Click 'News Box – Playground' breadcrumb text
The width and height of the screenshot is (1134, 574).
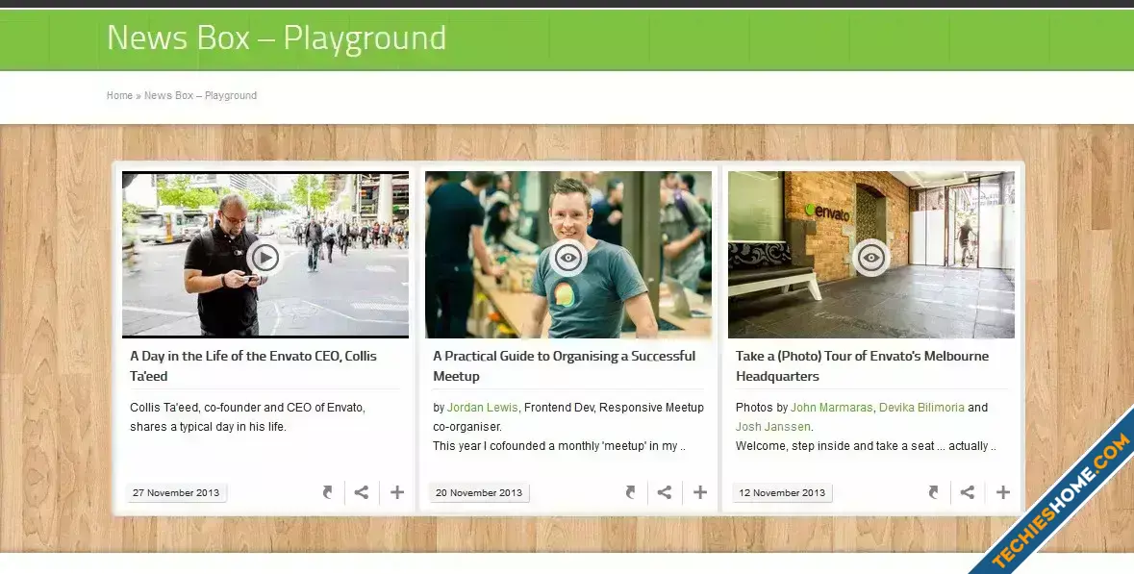[x=200, y=95]
